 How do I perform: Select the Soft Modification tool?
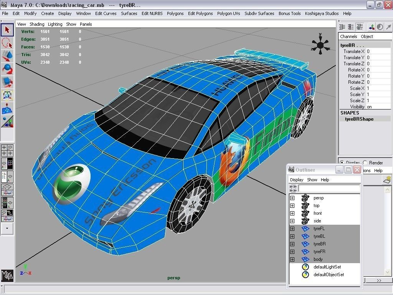(7, 108)
